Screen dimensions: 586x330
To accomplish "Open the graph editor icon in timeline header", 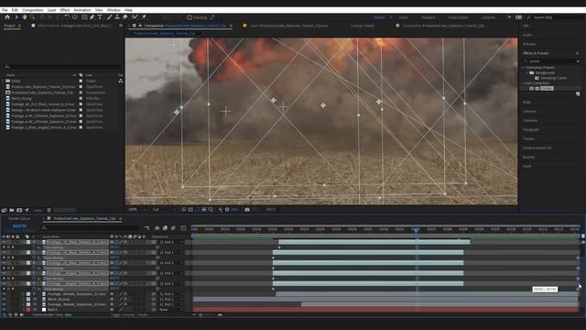I will (183, 228).
